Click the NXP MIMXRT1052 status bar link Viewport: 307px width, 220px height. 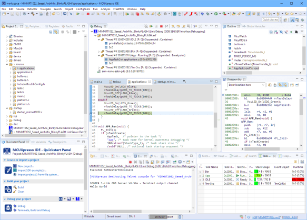[x=275, y=217]
